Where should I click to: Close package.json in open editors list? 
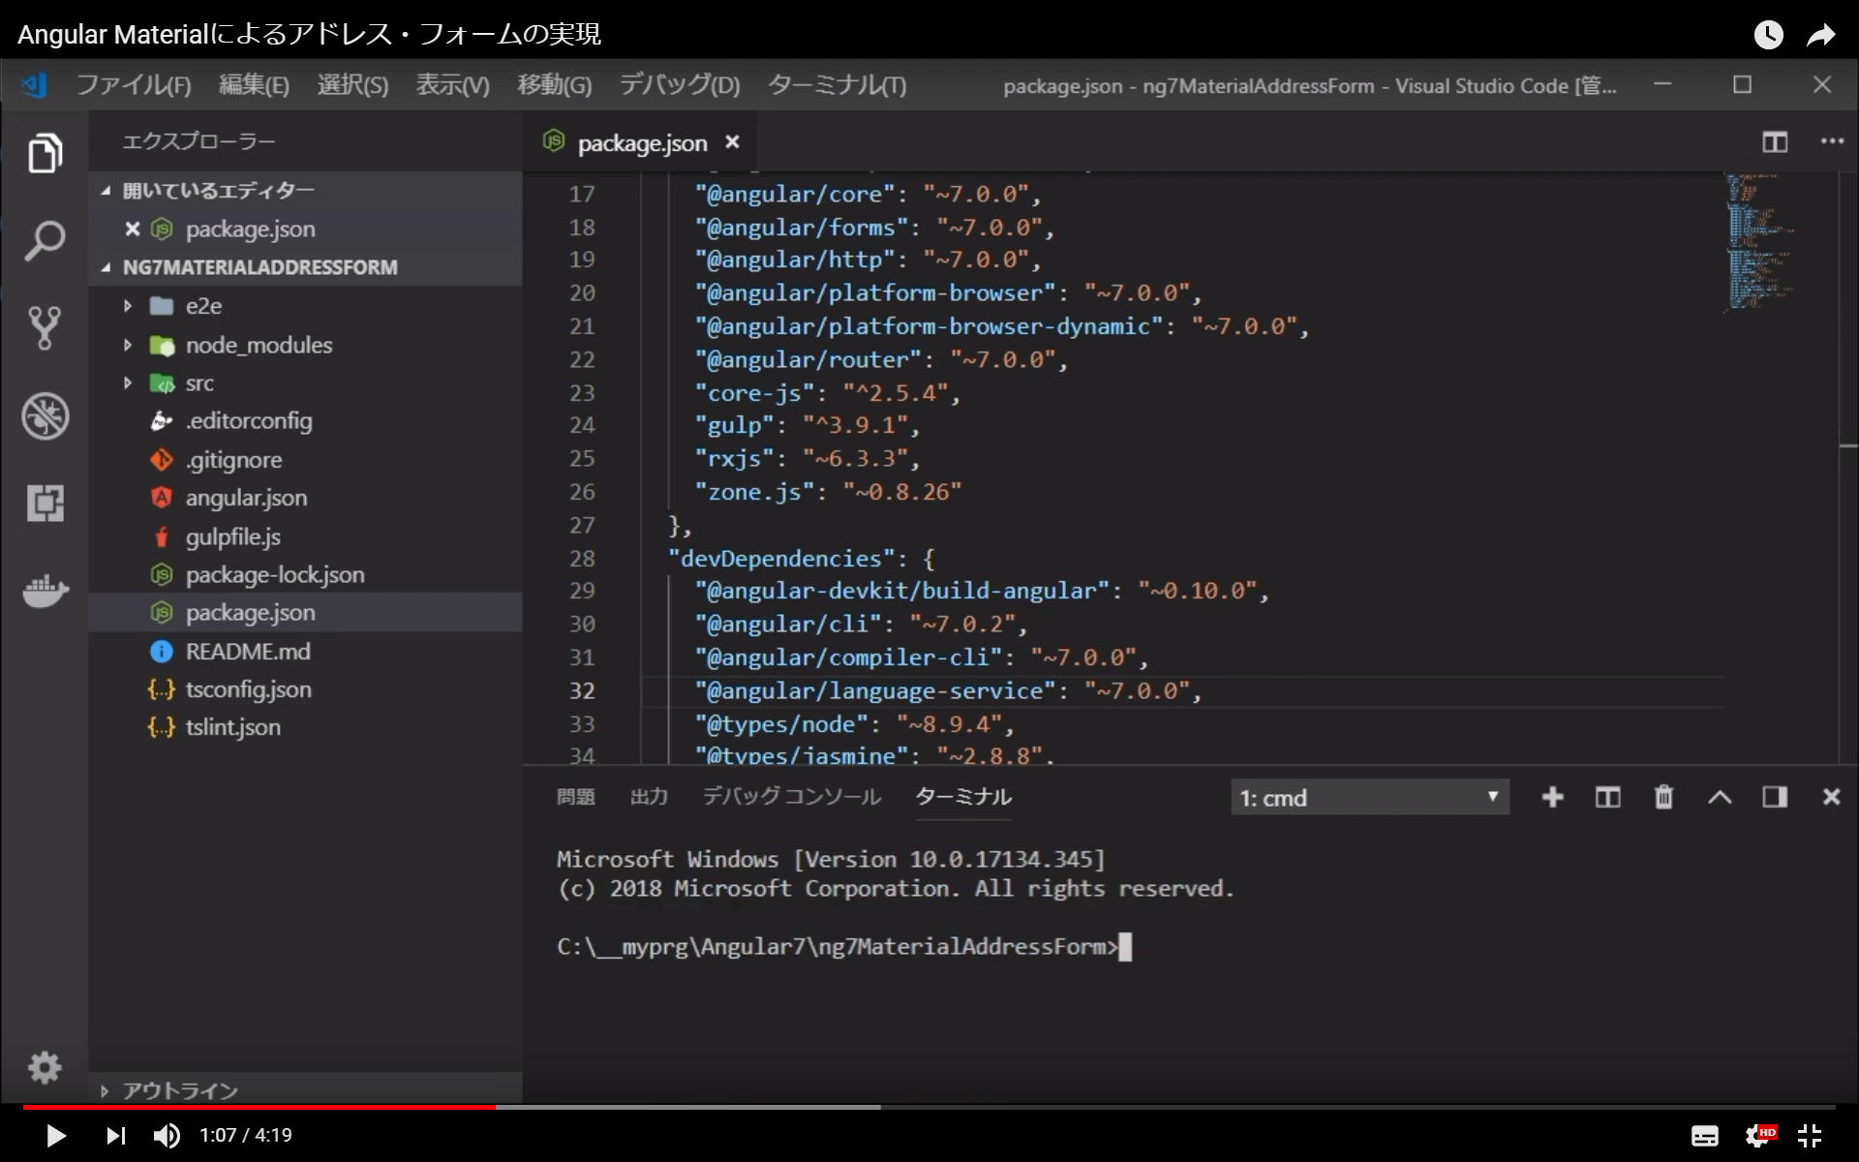point(133,229)
